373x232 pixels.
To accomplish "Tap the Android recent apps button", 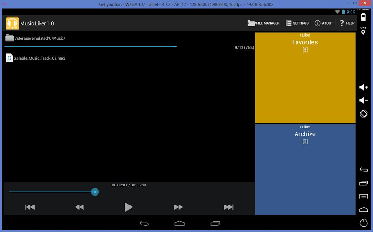I will (215, 224).
